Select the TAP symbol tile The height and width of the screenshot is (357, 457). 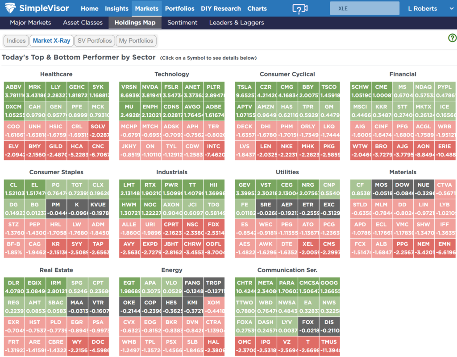(x=98, y=248)
